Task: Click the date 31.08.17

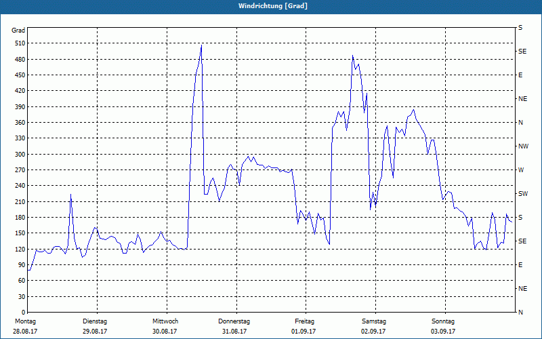Action: pyautogui.click(x=234, y=332)
